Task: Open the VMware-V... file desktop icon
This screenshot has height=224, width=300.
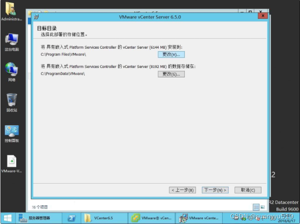Action: pos(12,164)
